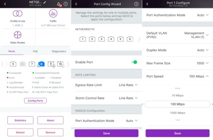213x140 pixels.
Task: Go back from Port 1 Configure screen
Action: pyautogui.click(x=147, y=4)
